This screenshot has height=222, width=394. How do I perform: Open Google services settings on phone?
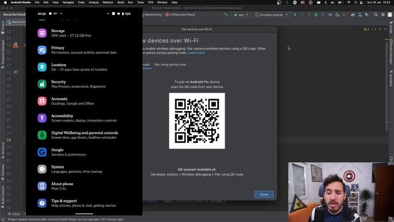(84, 152)
